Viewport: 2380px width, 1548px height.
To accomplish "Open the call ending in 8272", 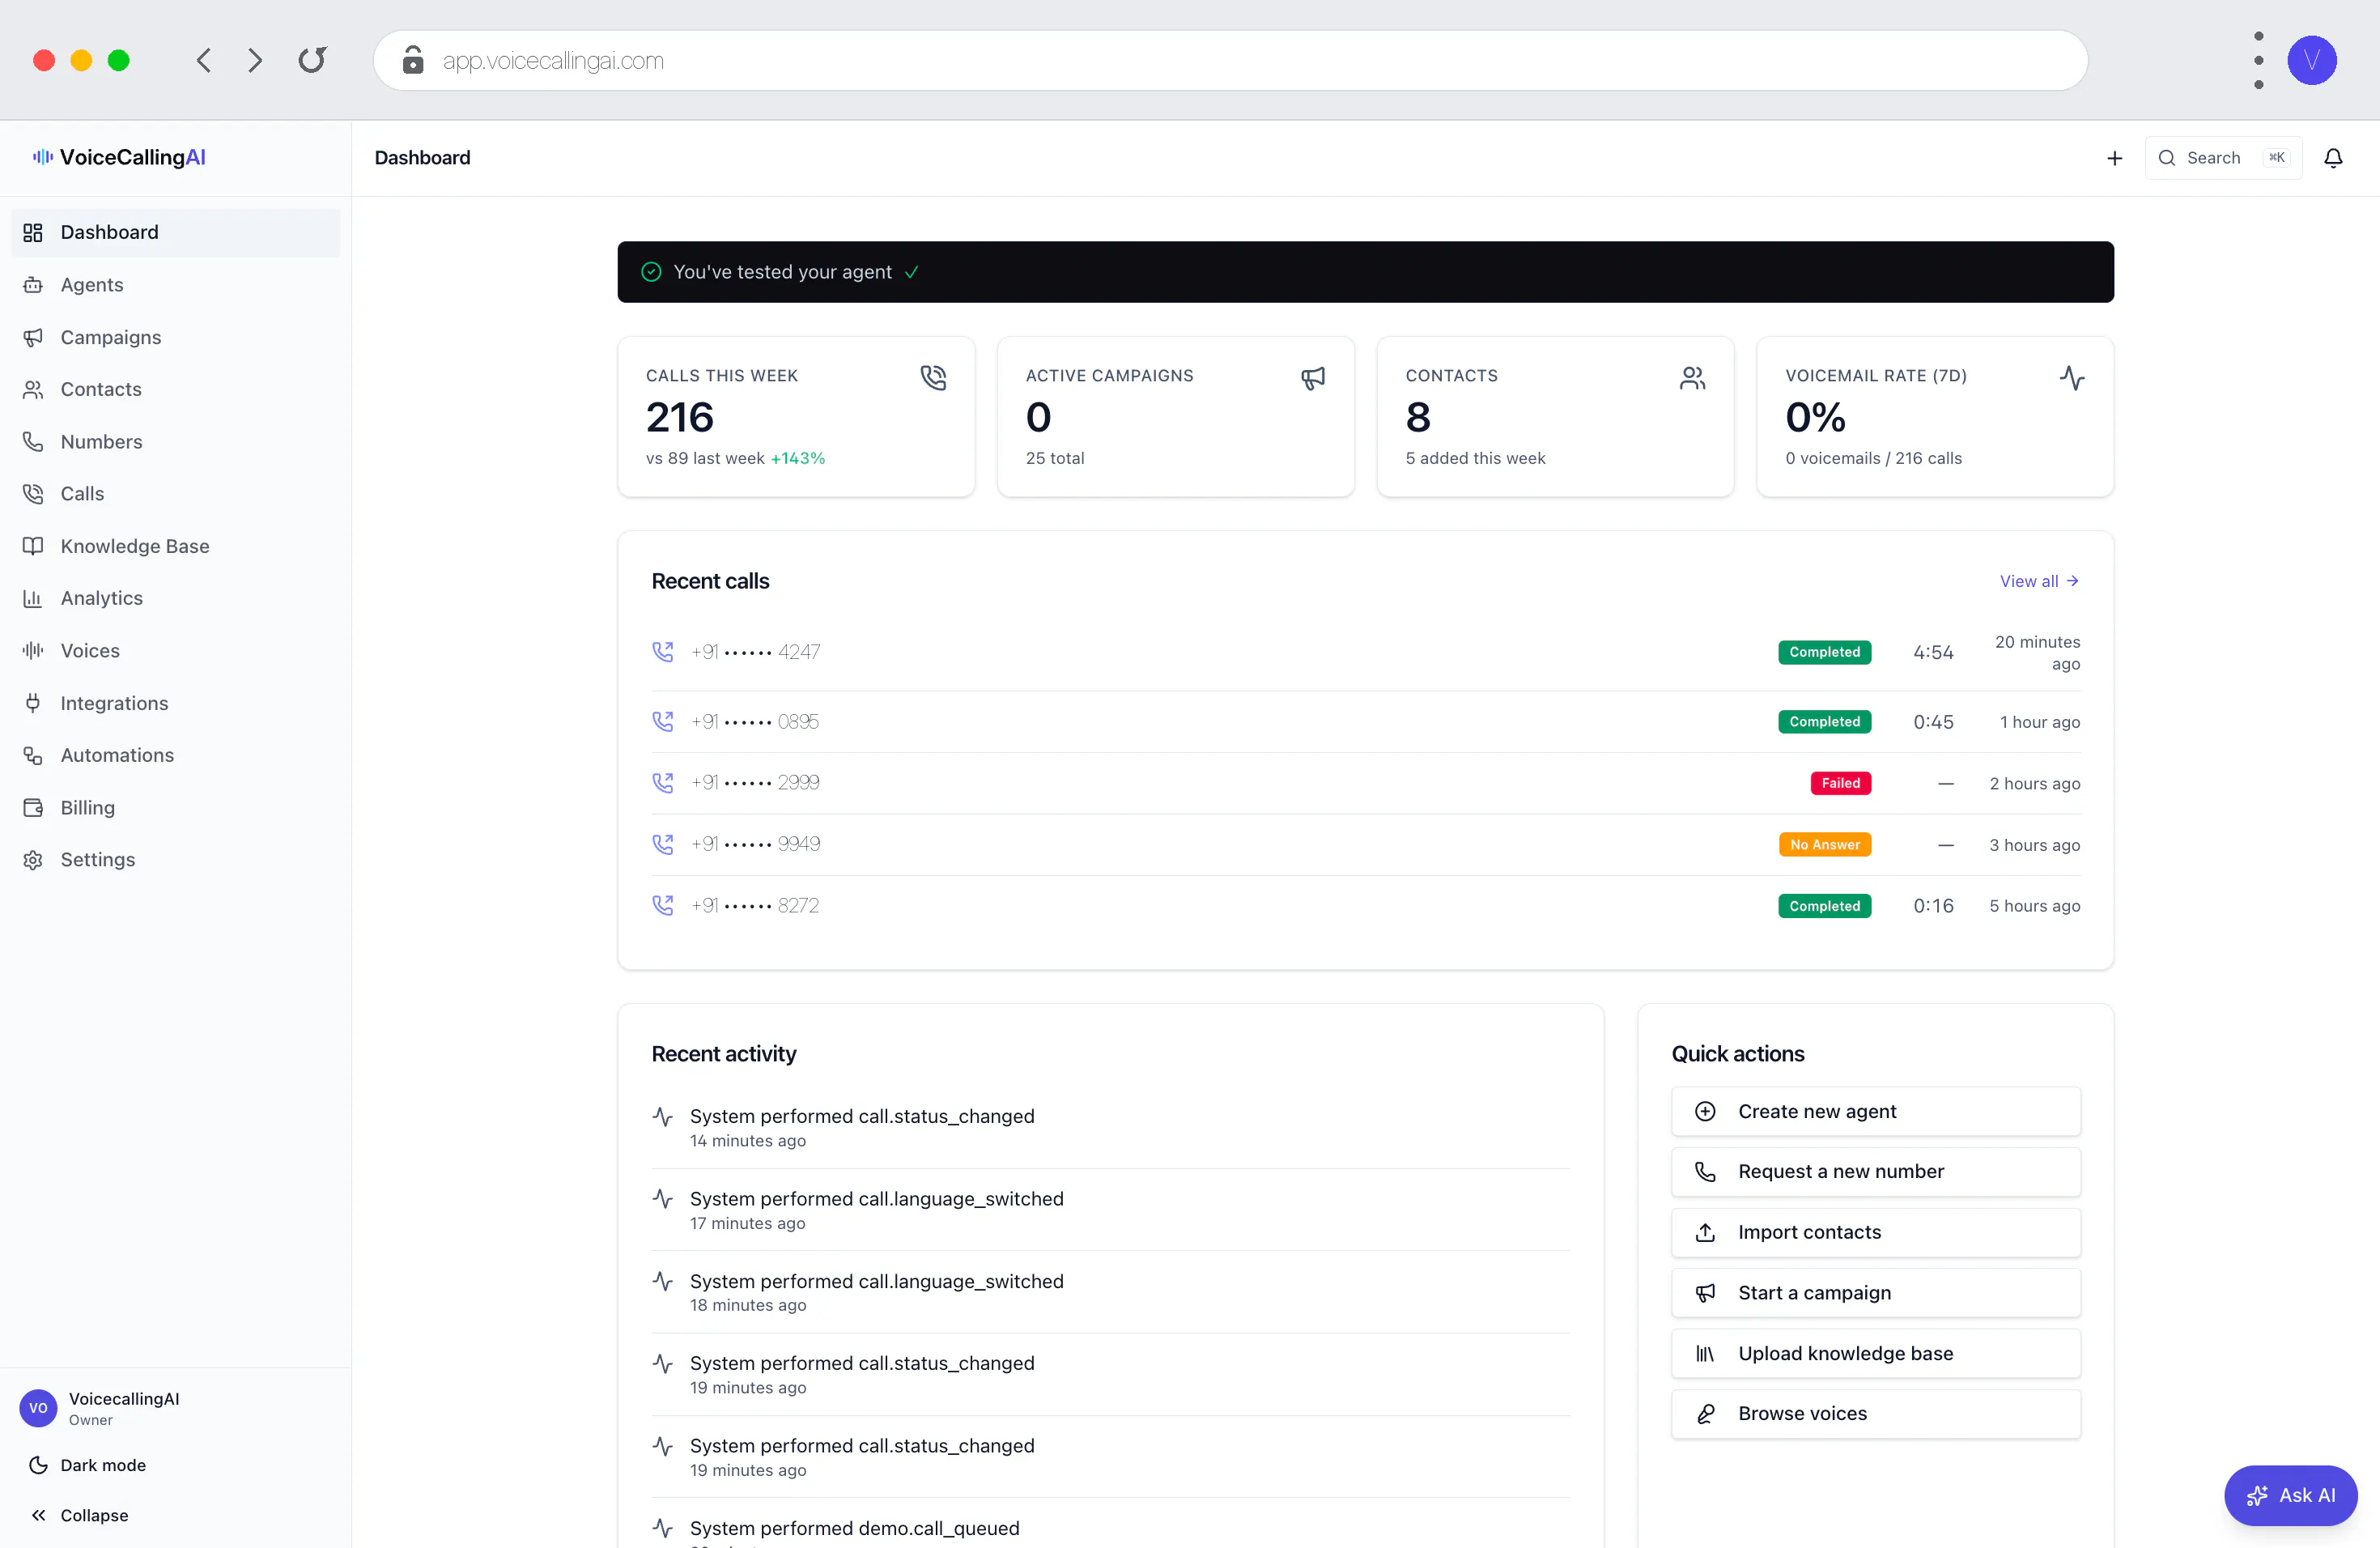I will click(x=1365, y=906).
